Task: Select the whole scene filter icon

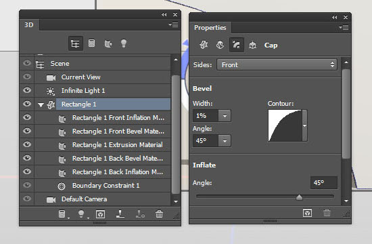Action: pos(76,43)
